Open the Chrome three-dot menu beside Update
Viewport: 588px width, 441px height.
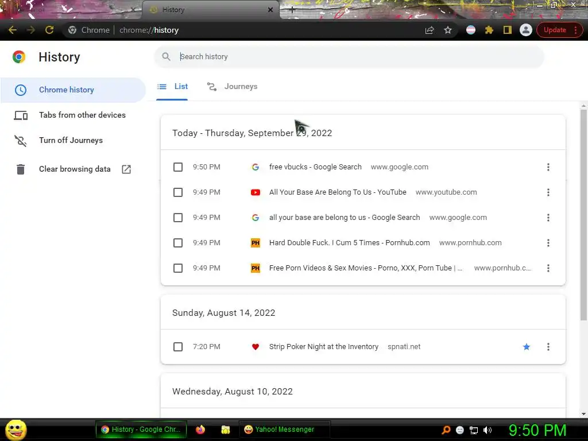click(575, 30)
